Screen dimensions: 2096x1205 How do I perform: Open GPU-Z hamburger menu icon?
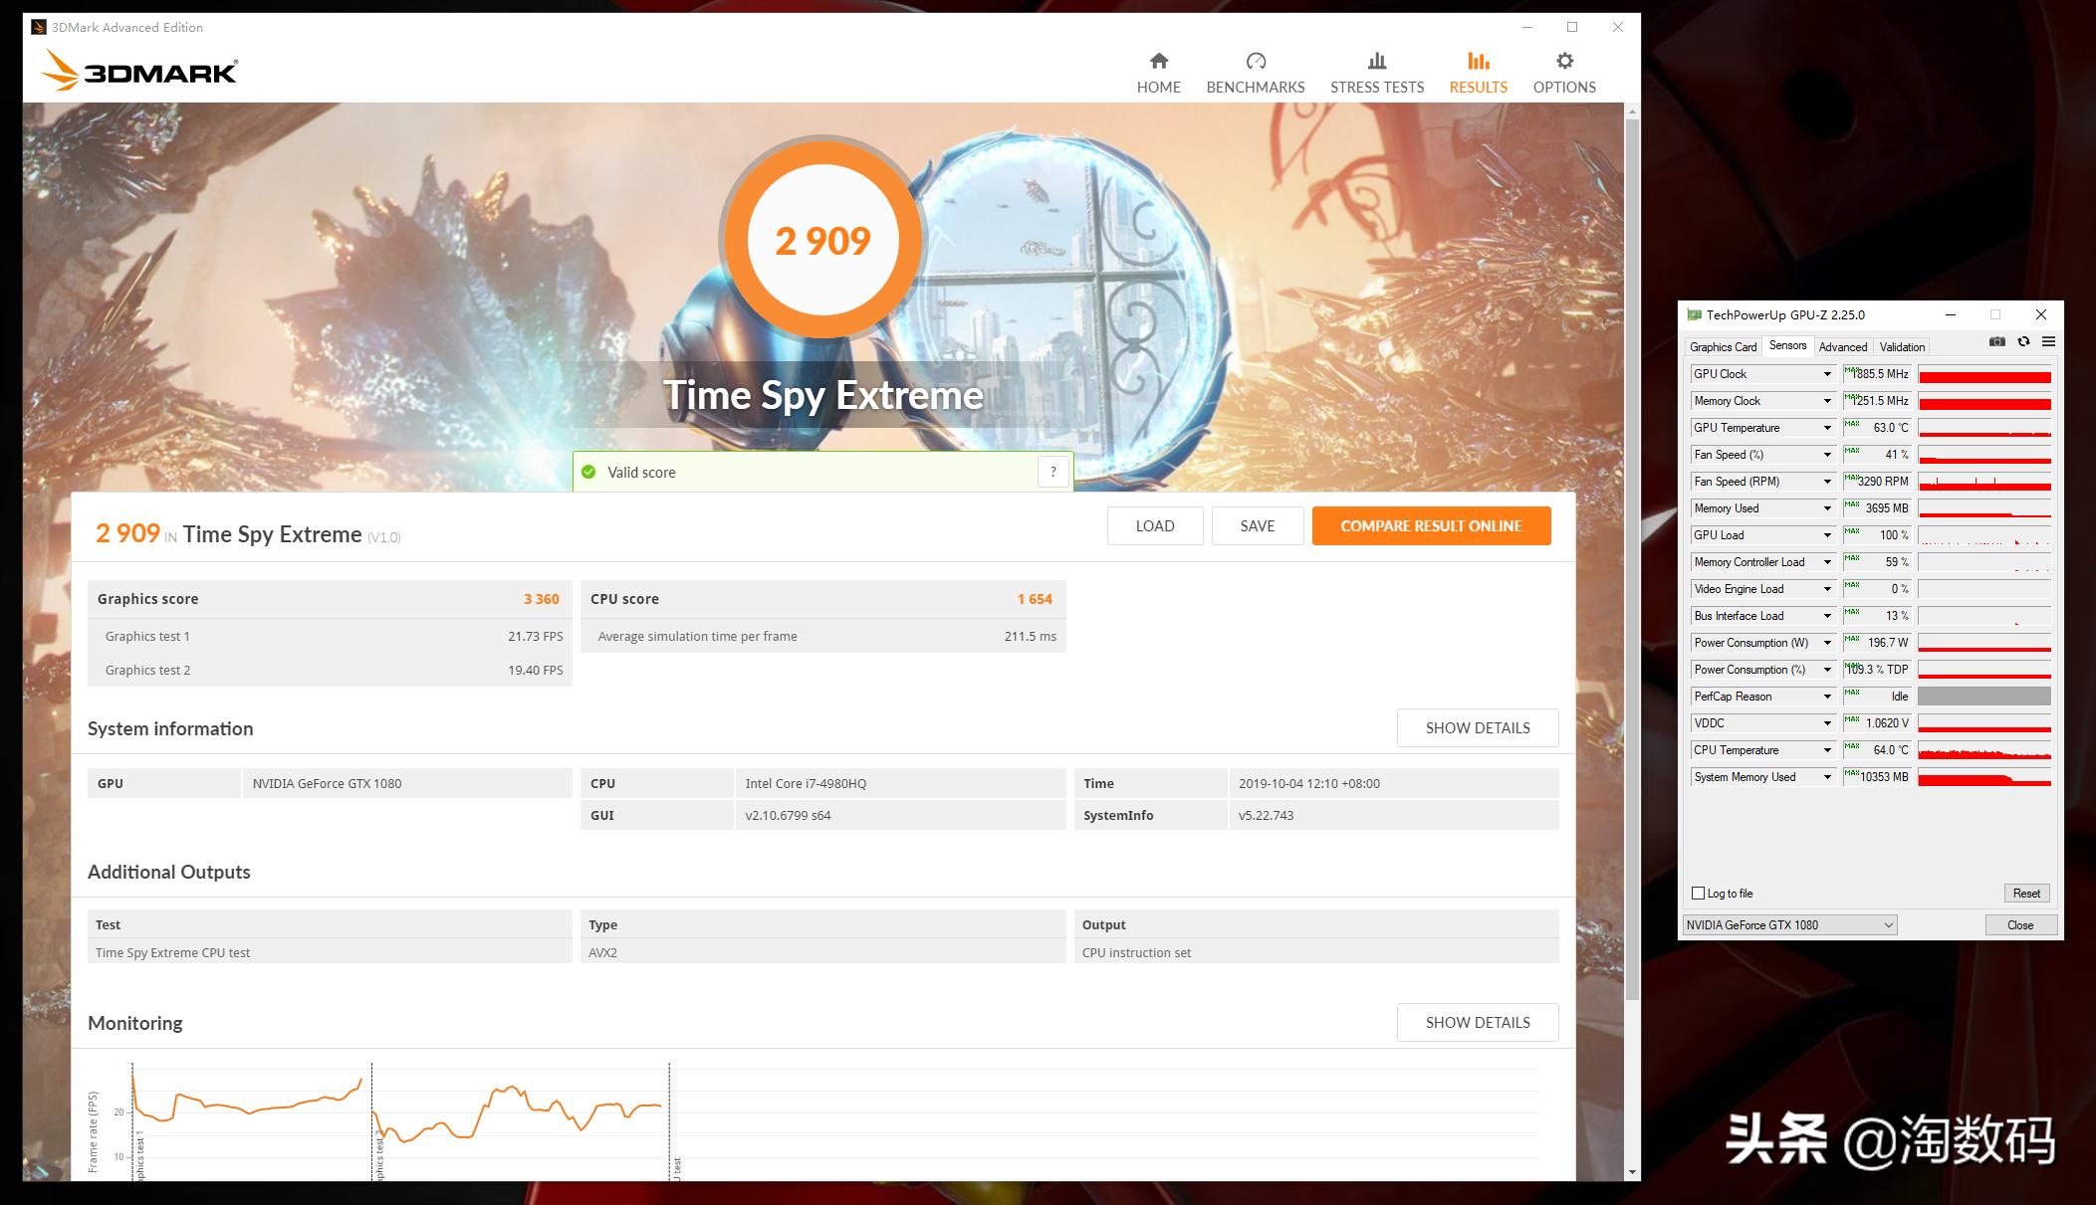click(2048, 342)
